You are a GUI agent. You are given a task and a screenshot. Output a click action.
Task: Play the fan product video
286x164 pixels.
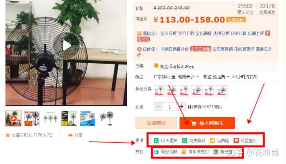click(x=67, y=45)
